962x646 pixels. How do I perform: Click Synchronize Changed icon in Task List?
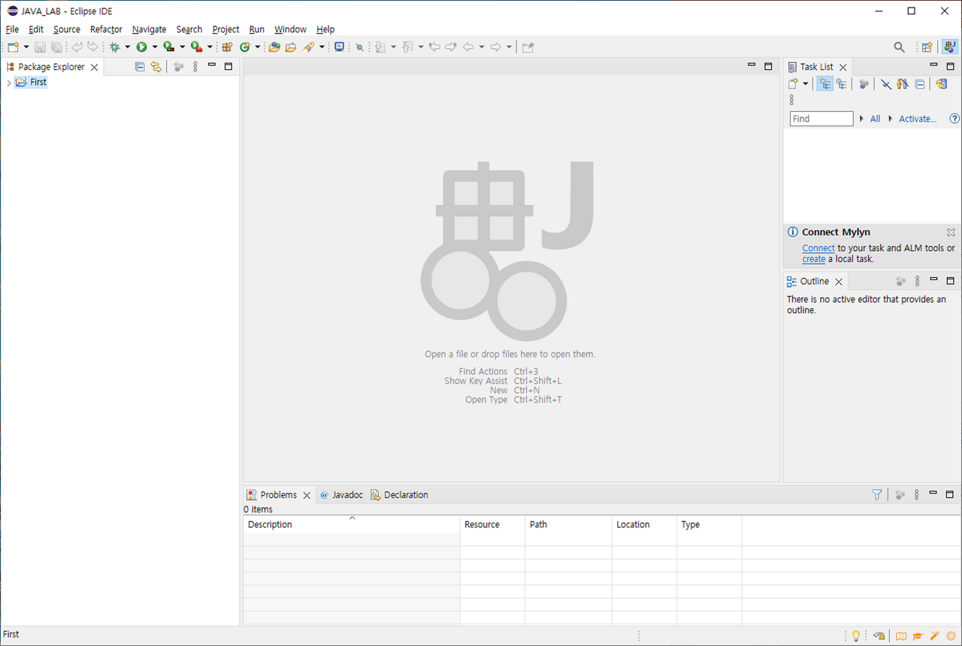pyautogui.click(x=942, y=84)
